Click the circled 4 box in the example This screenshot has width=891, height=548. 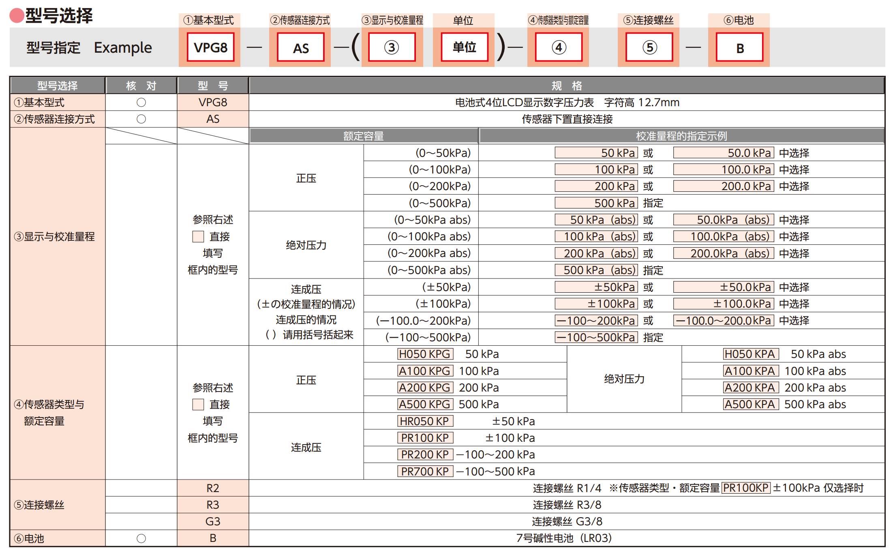click(x=559, y=47)
